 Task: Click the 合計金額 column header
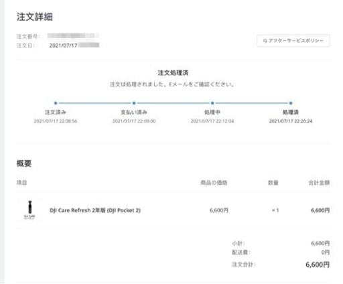point(319,183)
